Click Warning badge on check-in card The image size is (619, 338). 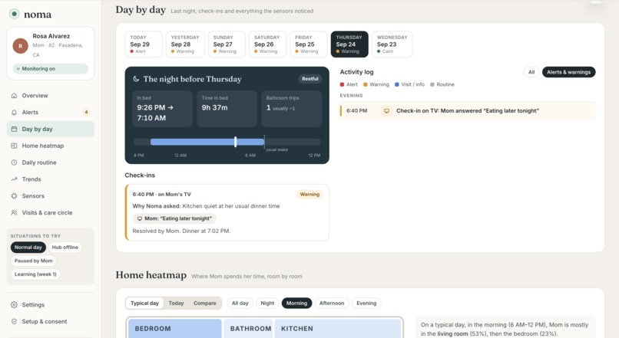tap(309, 194)
